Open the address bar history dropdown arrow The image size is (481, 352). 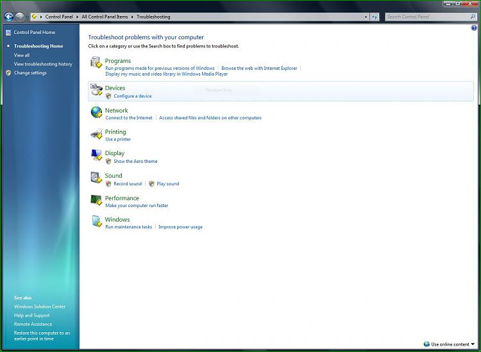pos(366,17)
